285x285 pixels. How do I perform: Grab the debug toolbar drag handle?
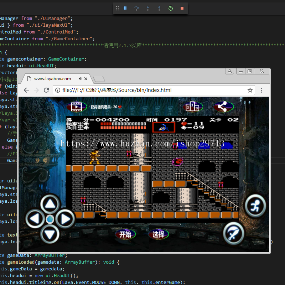point(117,8)
